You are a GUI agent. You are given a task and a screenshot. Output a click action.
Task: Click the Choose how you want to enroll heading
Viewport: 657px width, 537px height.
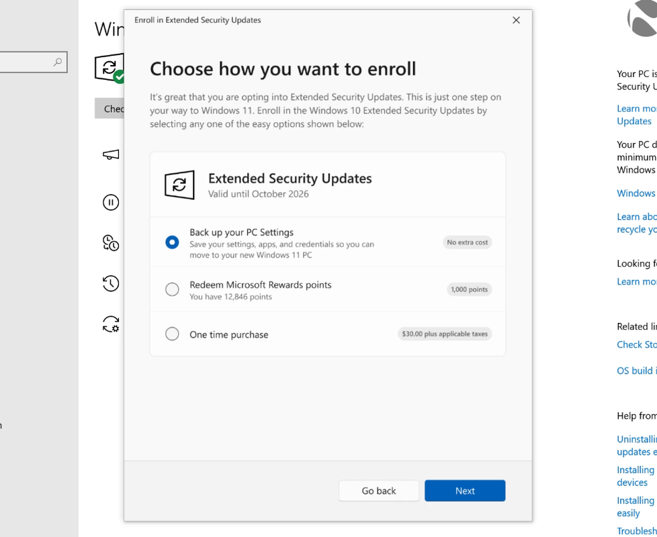[283, 69]
